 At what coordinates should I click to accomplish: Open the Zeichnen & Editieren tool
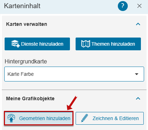110,118
